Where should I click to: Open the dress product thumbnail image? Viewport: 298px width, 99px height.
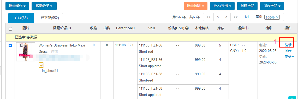click(x=26, y=52)
